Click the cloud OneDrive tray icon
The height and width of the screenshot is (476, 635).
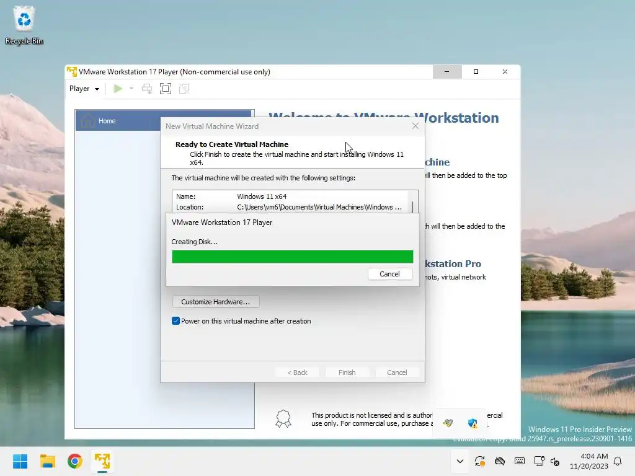pyautogui.click(x=500, y=461)
